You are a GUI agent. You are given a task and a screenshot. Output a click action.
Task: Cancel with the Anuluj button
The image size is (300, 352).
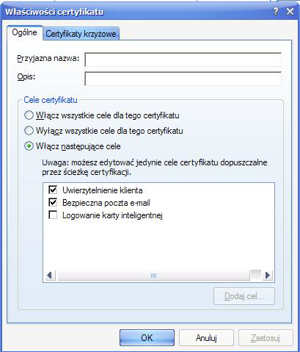tap(206, 338)
